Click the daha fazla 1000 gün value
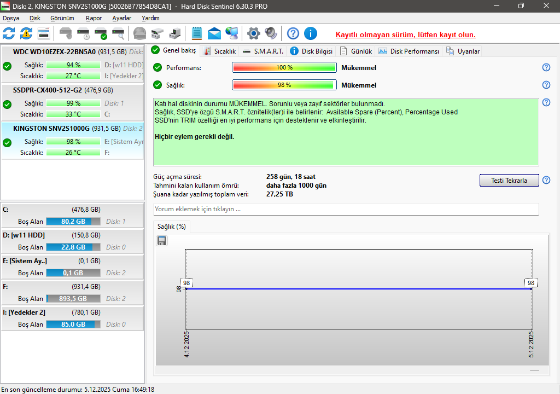Viewport: 560px width, 394px height. point(296,186)
